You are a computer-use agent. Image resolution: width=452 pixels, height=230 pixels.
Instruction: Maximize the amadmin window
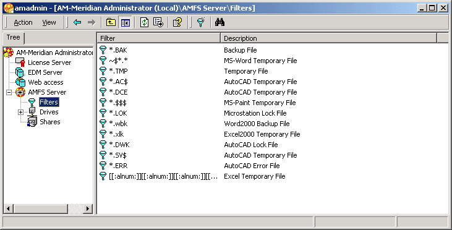[432, 8]
